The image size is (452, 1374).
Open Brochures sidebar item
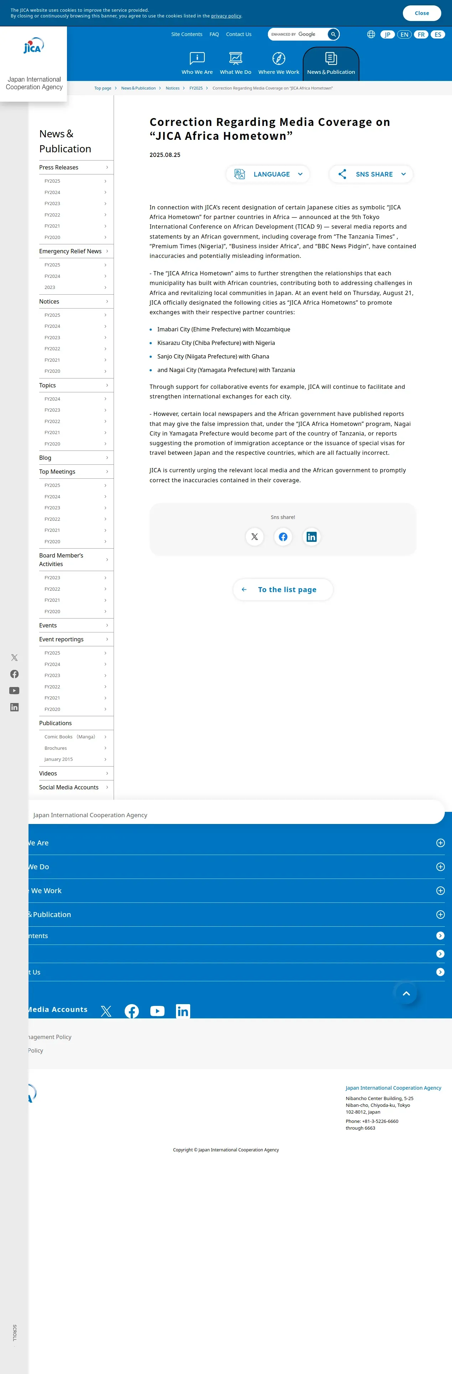(76, 748)
